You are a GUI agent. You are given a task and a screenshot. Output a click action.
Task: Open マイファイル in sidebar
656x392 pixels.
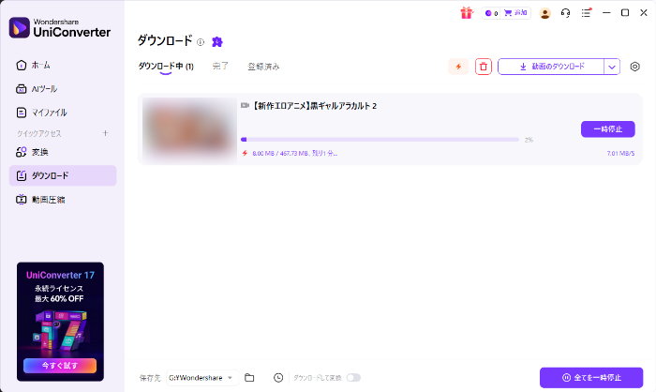click(x=63, y=113)
